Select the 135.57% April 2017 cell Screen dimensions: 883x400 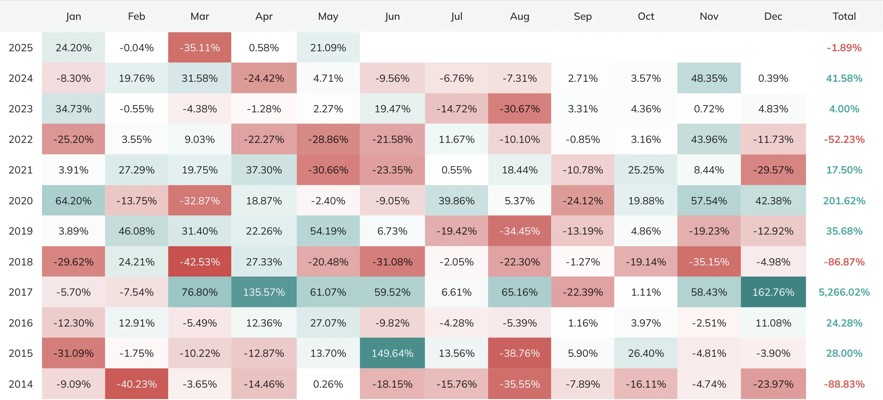(264, 292)
